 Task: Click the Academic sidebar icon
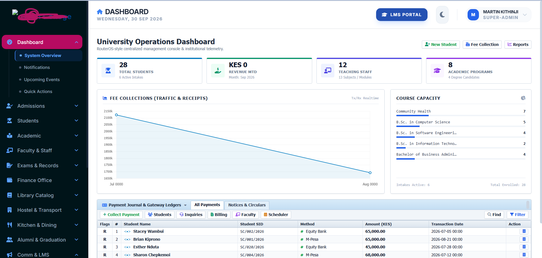point(10,136)
